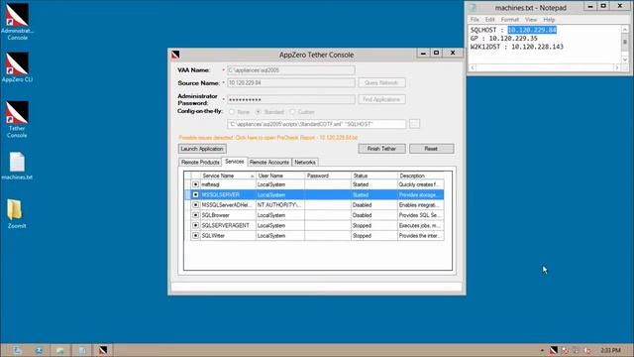Click the User Name column header
Viewport: 634px width, 357px height.
pyautogui.click(x=280, y=176)
